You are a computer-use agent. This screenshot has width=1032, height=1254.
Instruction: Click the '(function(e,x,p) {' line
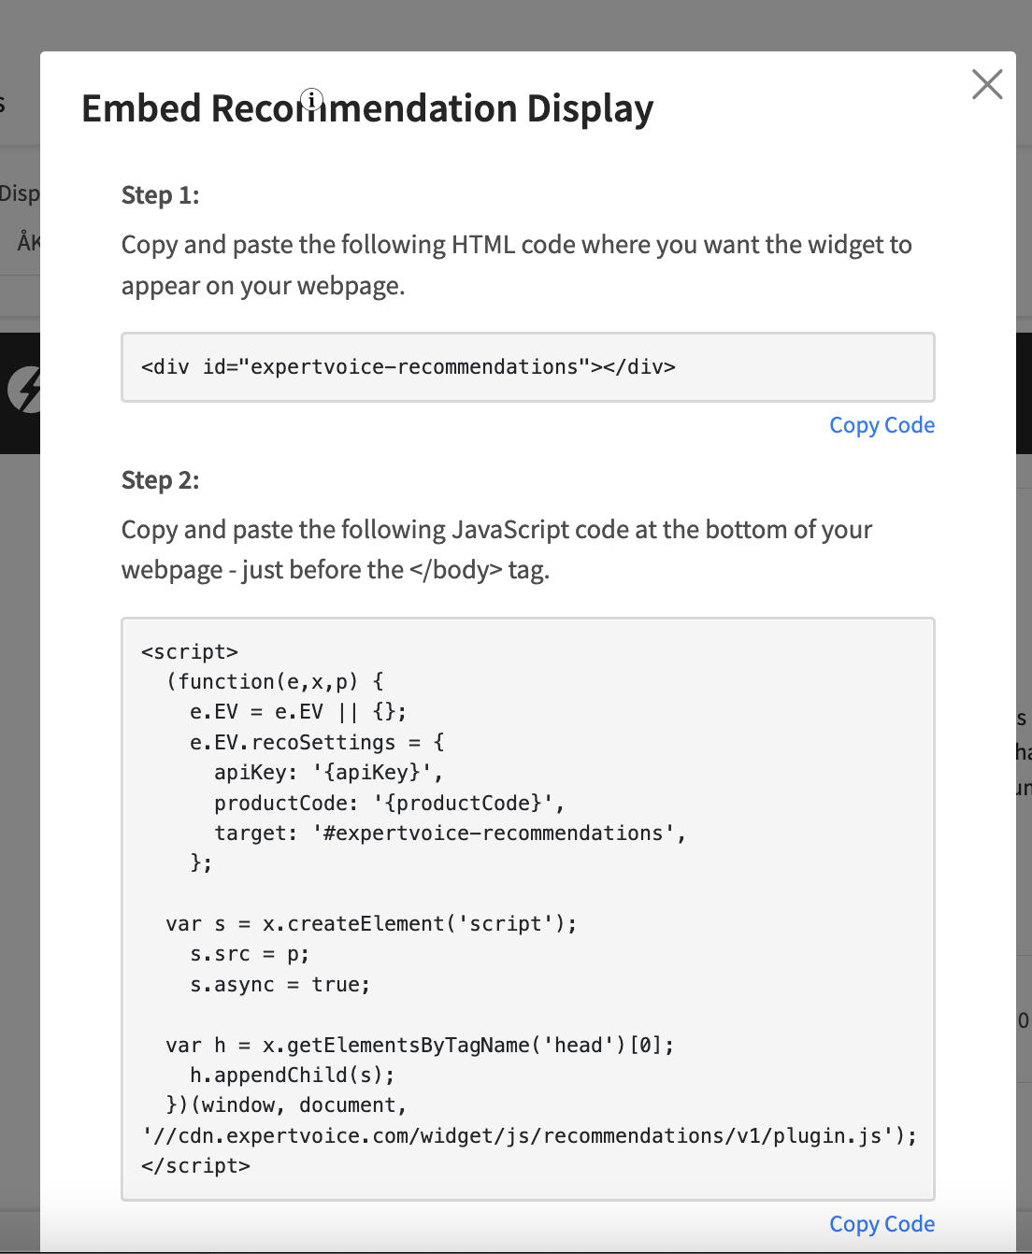click(275, 682)
